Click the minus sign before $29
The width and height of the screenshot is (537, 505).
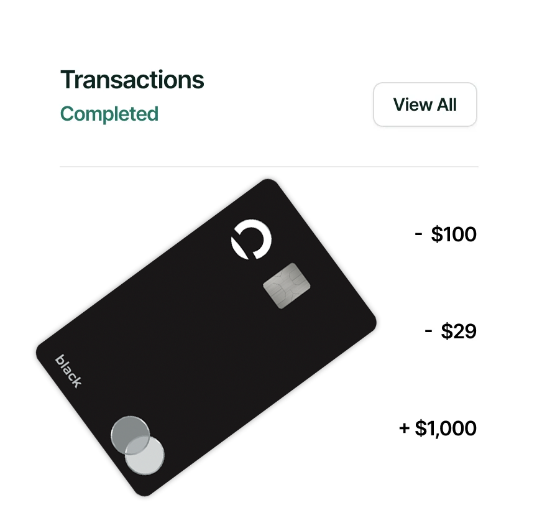pyautogui.click(x=428, y=331)
